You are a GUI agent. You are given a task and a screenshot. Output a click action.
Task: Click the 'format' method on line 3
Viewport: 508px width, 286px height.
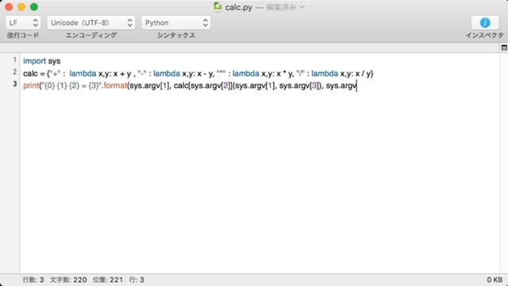tap(115, 86)
